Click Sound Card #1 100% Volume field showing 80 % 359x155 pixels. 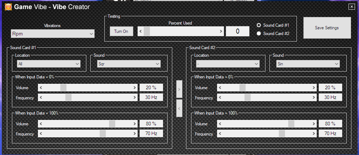tap(151, 124)
